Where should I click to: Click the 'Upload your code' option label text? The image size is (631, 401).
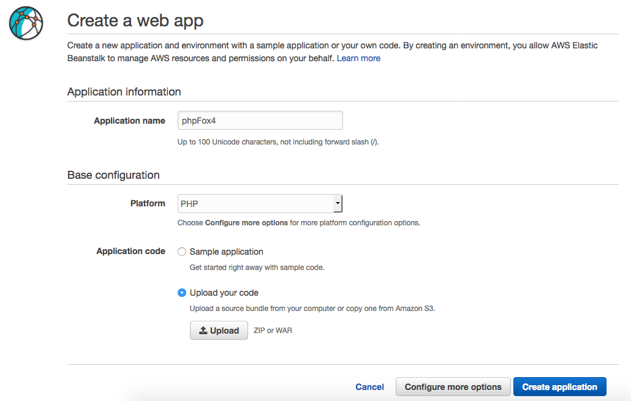coord(224,293)
